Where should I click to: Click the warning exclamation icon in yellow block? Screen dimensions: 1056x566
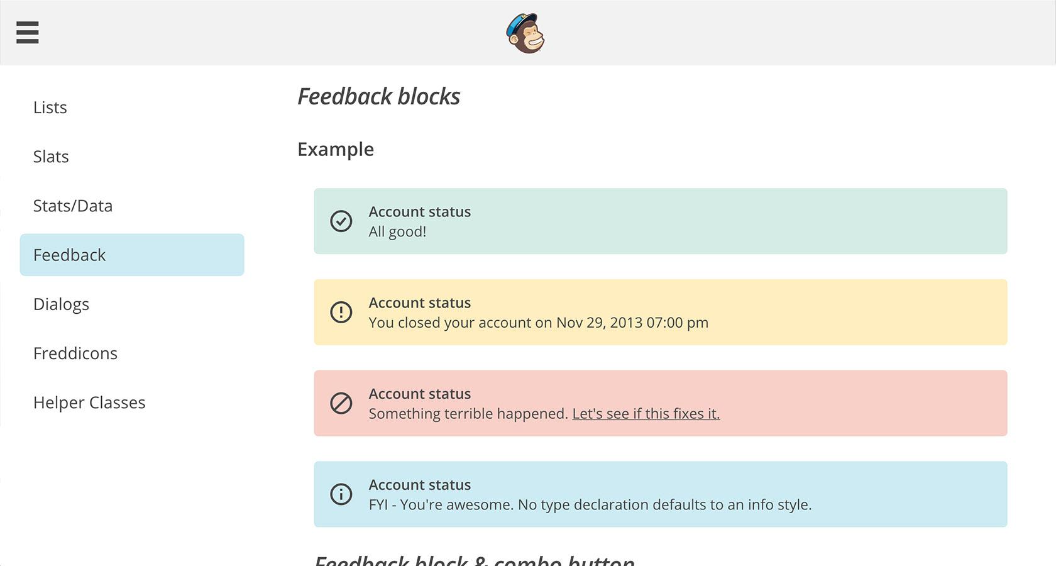[x=341, y=312]
